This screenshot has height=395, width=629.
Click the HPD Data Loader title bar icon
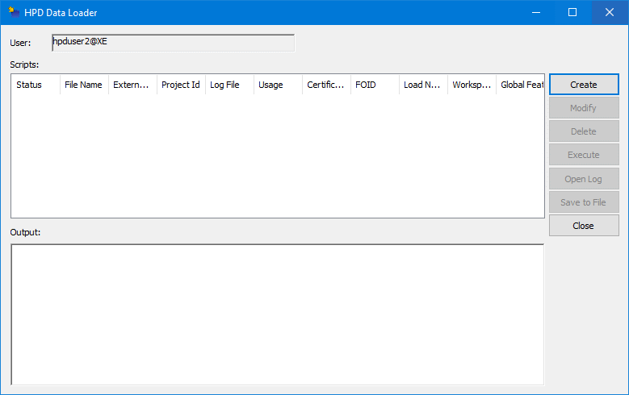click(x=13, y=12)
